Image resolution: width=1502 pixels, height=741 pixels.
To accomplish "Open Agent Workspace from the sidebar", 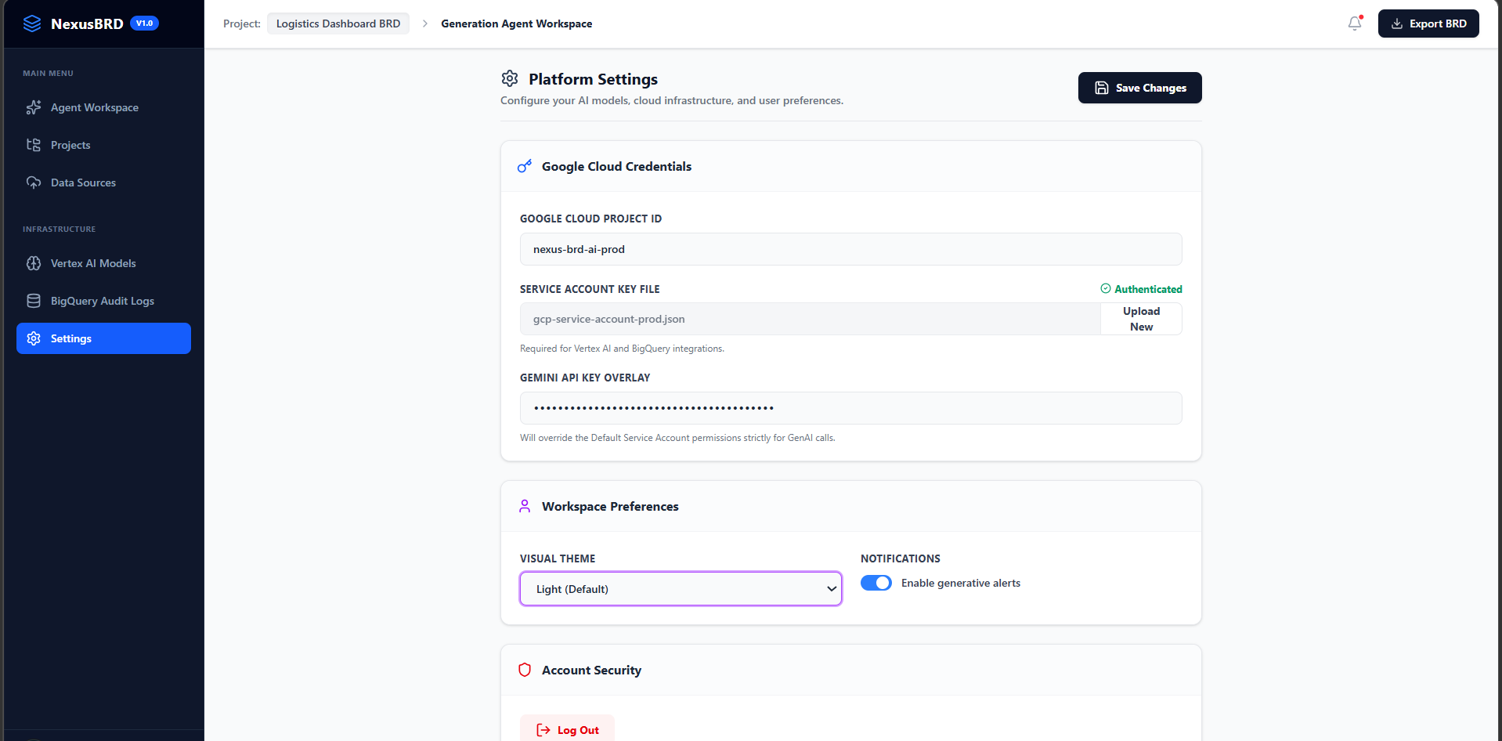I will 103,107.
